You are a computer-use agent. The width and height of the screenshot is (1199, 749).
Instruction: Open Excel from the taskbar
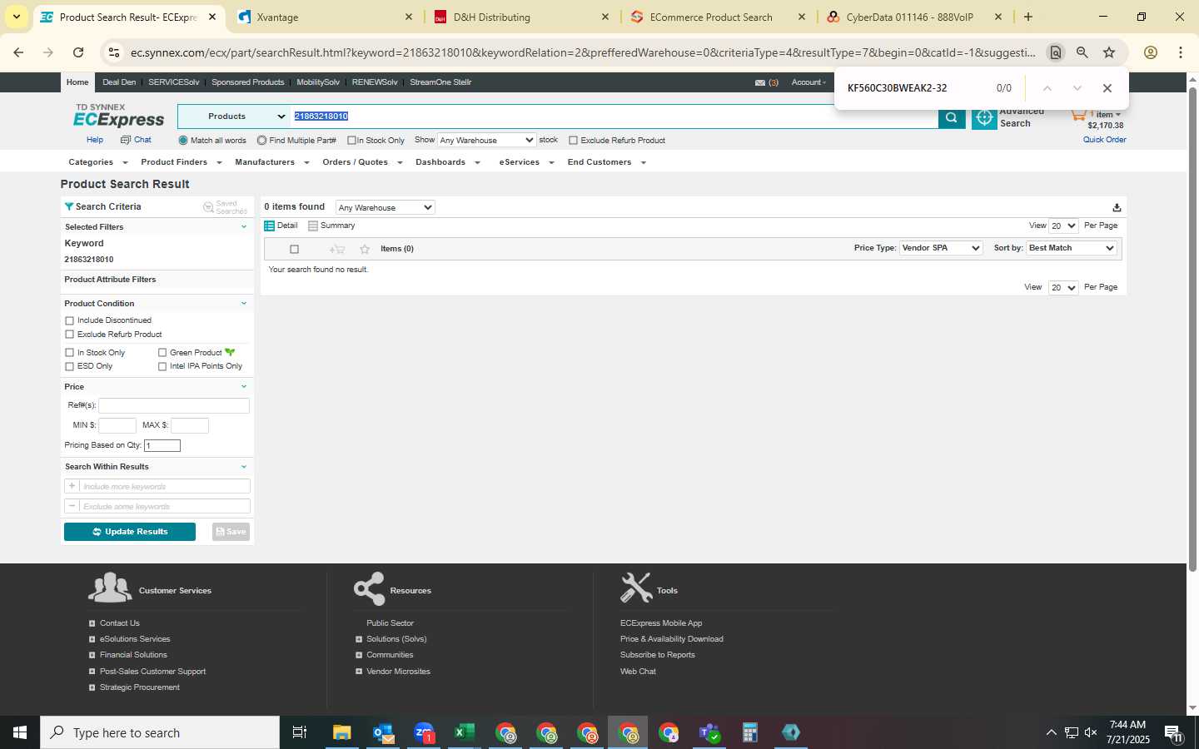point(465,732)
